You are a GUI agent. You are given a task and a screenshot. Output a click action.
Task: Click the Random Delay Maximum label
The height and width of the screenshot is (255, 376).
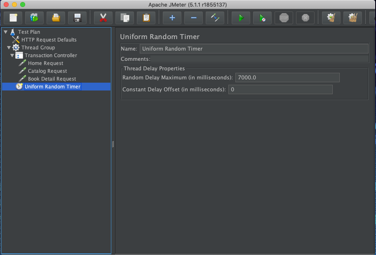177,77
